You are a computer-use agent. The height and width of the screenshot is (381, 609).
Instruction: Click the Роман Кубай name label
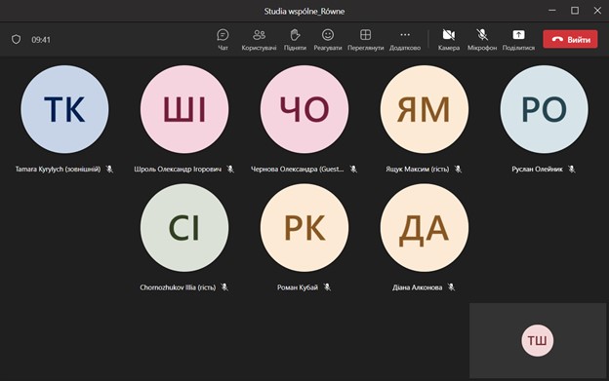[298, 287]
